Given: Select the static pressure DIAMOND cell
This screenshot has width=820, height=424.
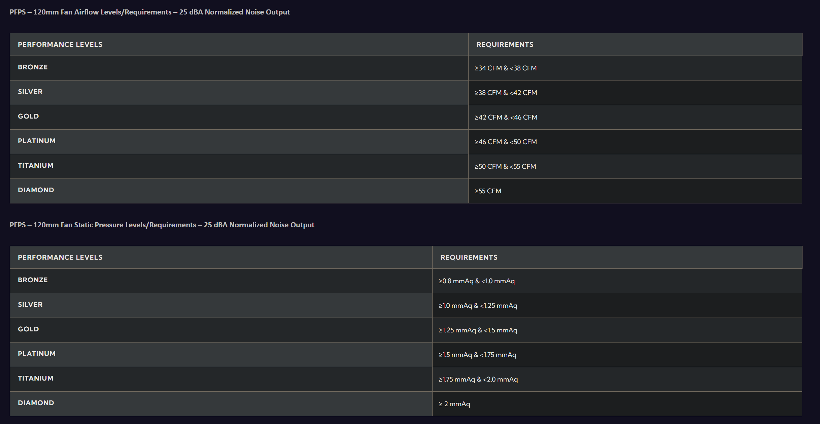Looking at the screenshot, I should [36, 403].
